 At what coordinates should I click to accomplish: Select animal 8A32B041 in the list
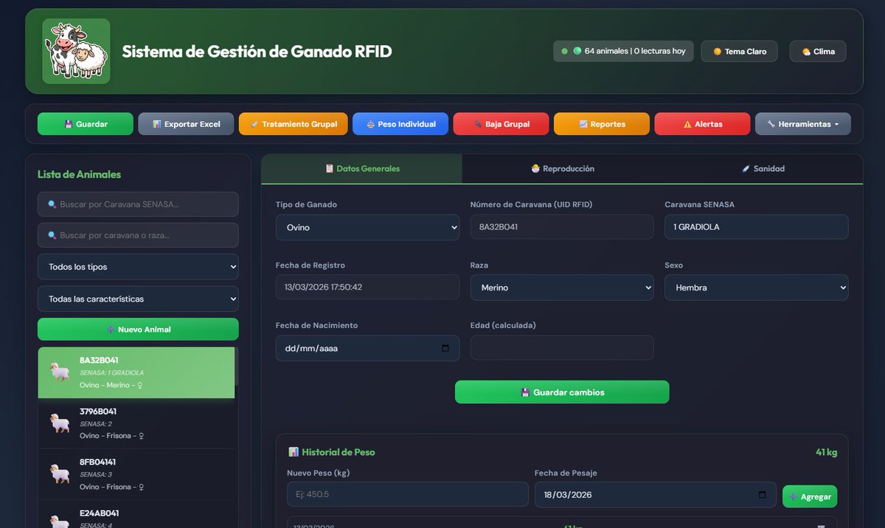[x=136, y=372]
